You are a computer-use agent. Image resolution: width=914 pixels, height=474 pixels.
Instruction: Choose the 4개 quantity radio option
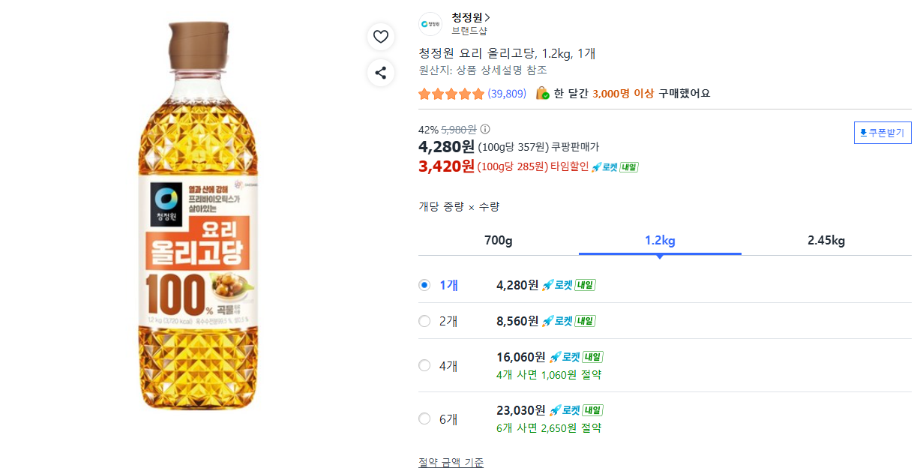click(x=424, y=365)
